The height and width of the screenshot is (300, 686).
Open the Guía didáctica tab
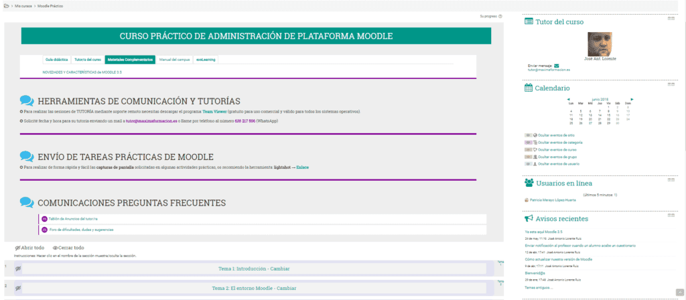point(57,60)
